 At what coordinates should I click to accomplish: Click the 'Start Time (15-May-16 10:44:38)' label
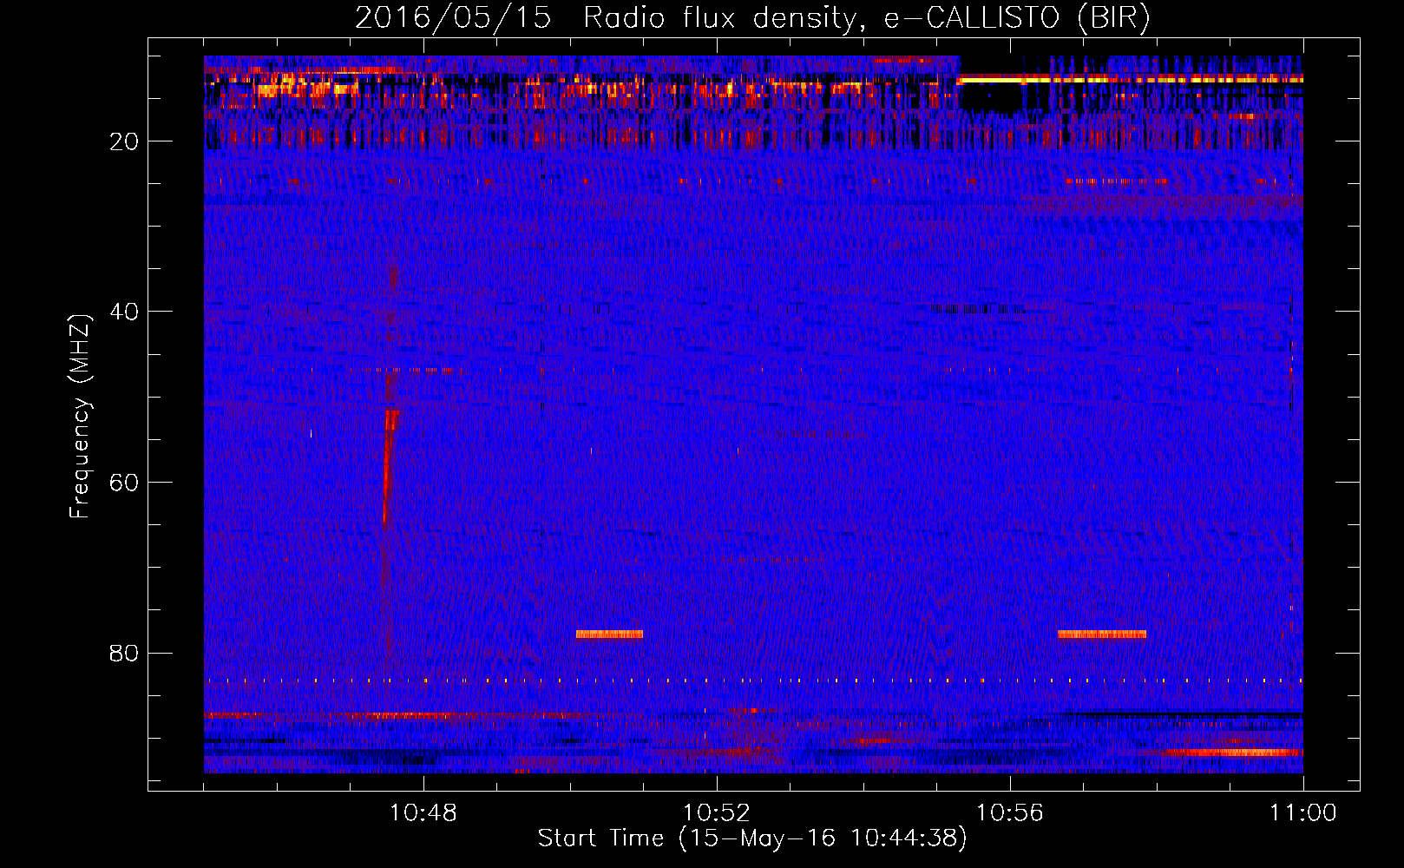(751, 838)
